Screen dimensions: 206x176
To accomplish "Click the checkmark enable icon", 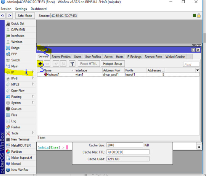I will 56,64.
